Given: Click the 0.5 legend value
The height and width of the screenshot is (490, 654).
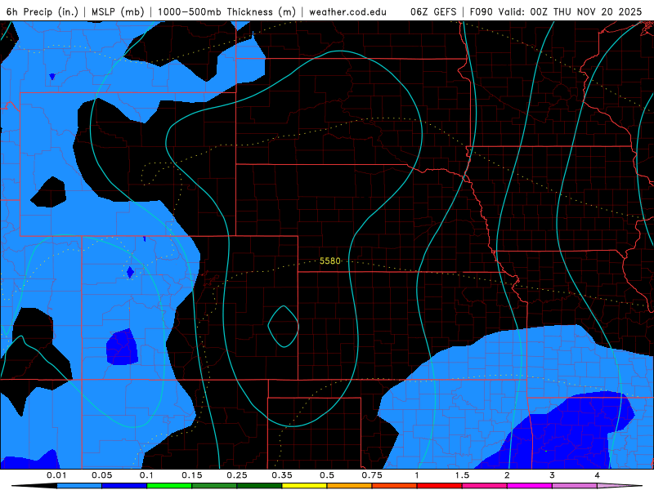Looking at the screenshot, I should [327, 475].
